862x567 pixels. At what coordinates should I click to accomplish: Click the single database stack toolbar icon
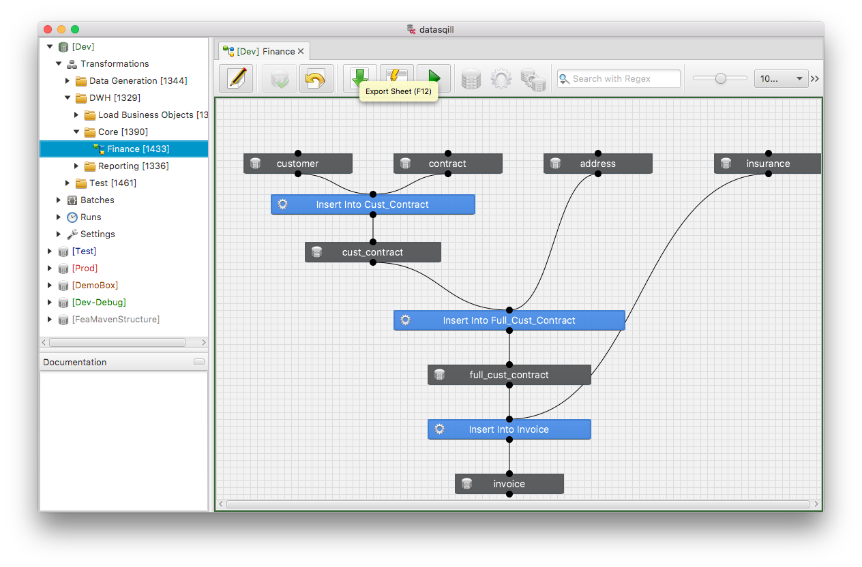[x=471, y=79]
